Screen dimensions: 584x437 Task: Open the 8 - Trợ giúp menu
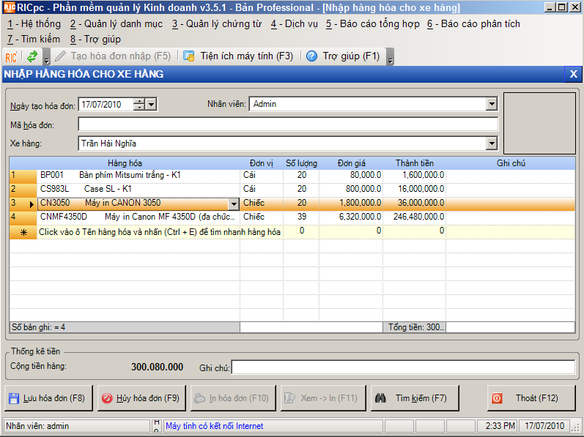95,39
